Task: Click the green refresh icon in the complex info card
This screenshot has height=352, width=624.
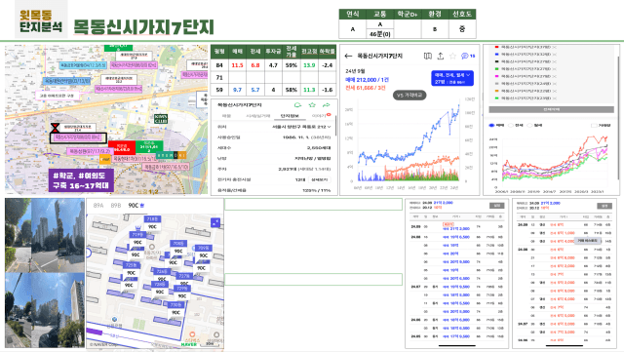Action: tap(297, 105)
